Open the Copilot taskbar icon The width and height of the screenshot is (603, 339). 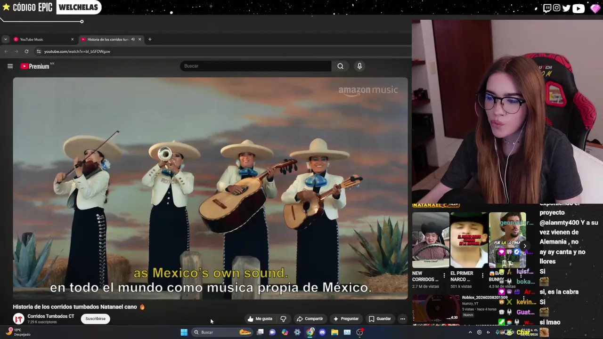coord(285,332)
